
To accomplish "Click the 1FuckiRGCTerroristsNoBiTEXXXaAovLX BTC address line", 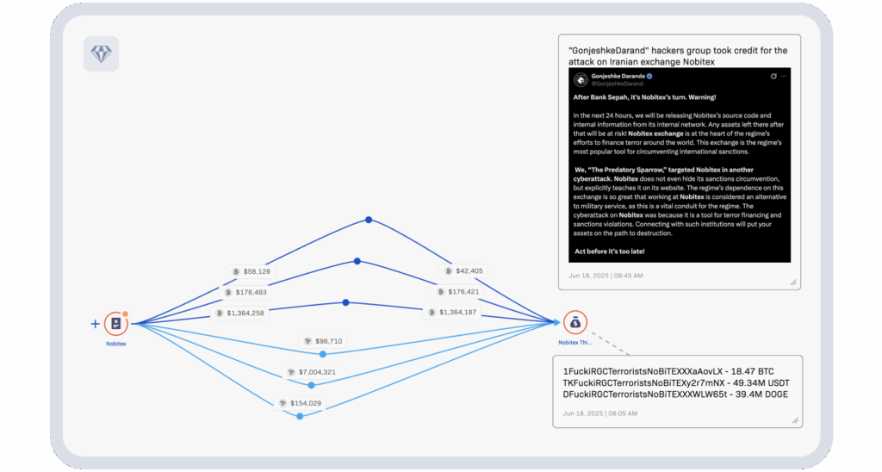I will [668, 371].
